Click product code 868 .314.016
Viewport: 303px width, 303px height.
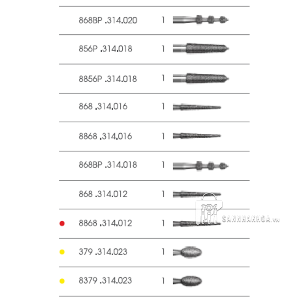[103, 107]
